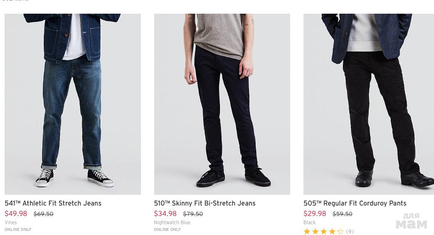
Task: Click the 541™ Athletic Fit Stretch Jeans title
Action: (53, 203)
